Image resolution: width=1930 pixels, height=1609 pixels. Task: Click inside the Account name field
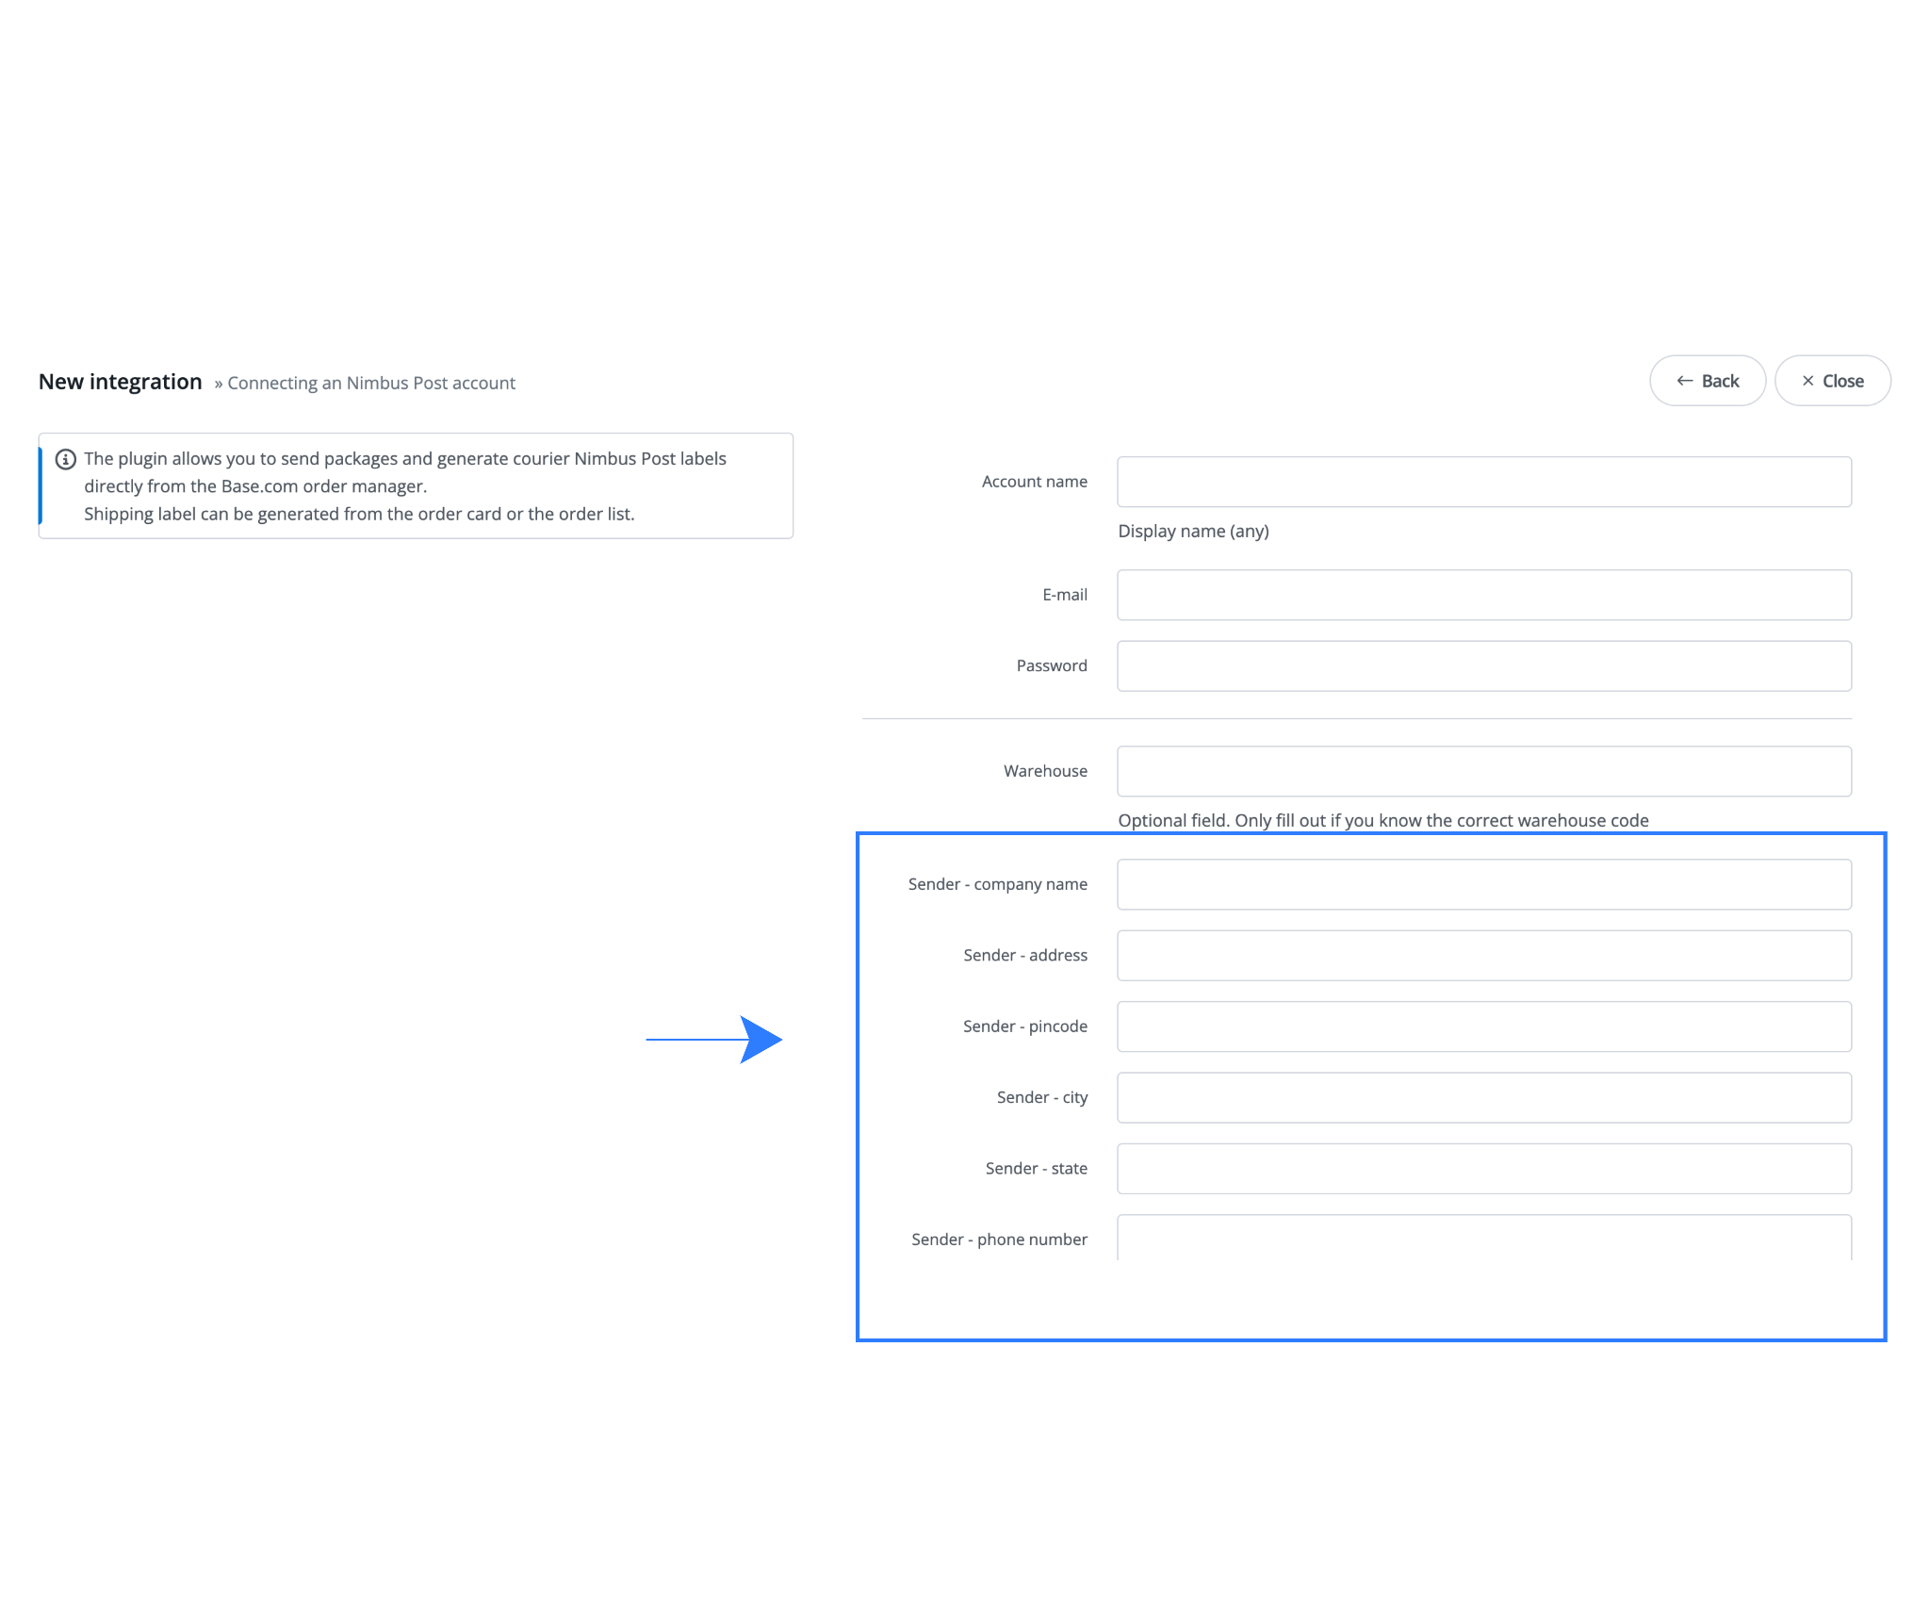pos(1484,481)
